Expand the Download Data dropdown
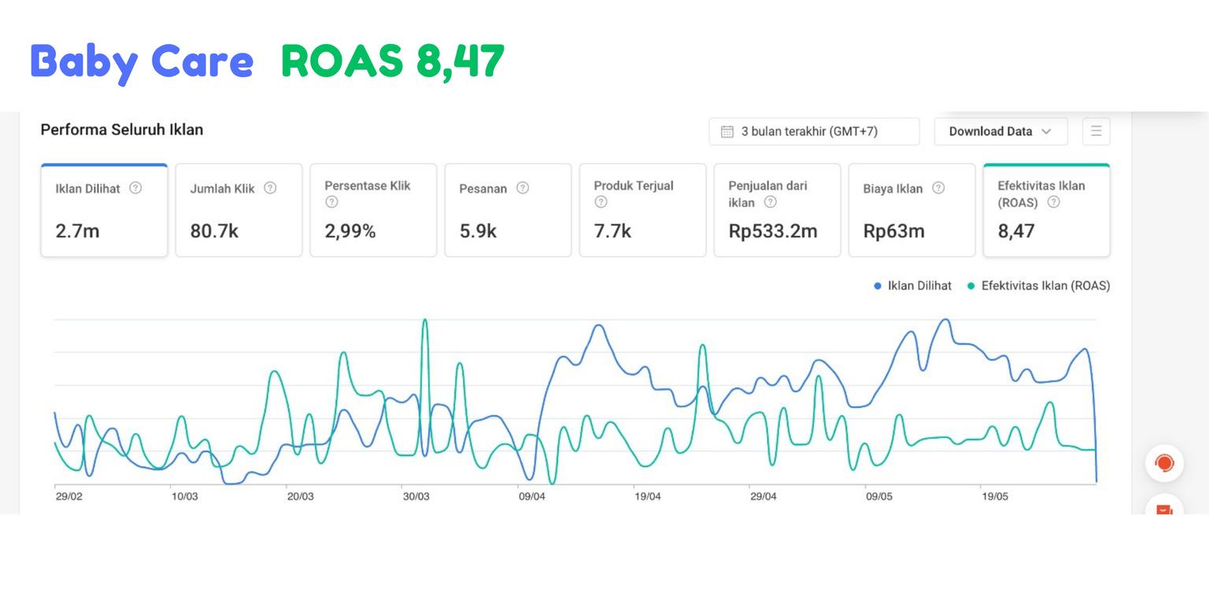Image resolution: width=1209 pixels, height=604 pixels. point(1000,131)
